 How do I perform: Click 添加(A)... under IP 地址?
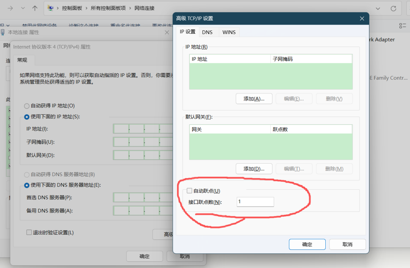tap(254, 99)
